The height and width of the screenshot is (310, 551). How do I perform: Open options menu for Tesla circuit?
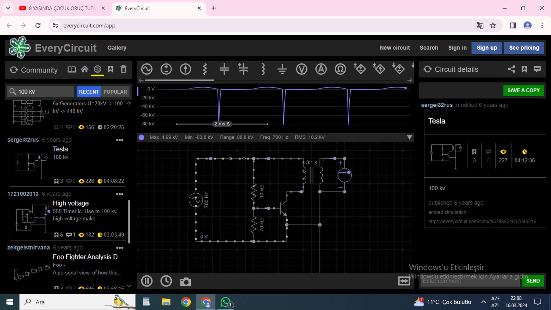(120, 140)
